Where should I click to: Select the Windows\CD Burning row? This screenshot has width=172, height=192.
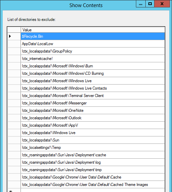pos(93,73)
